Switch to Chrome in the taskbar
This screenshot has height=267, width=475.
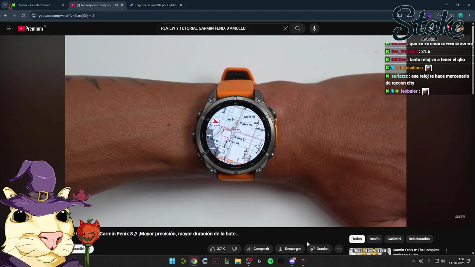click(x=194, y=261)
